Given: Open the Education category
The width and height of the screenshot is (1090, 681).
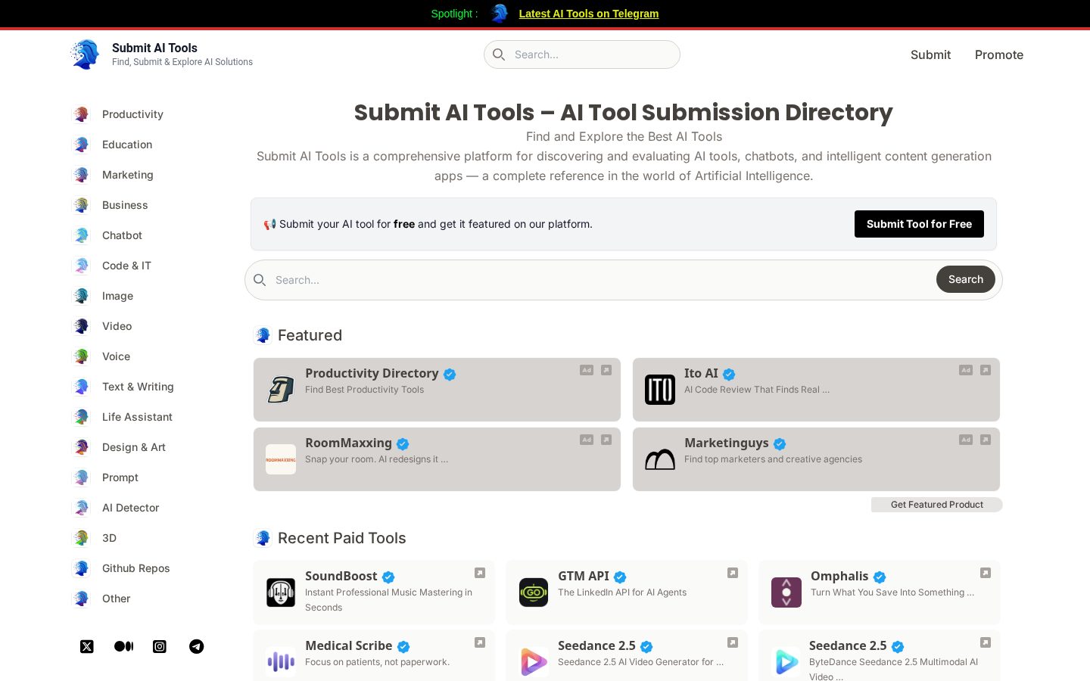Looking at the screenshot, I should [127, 145].
